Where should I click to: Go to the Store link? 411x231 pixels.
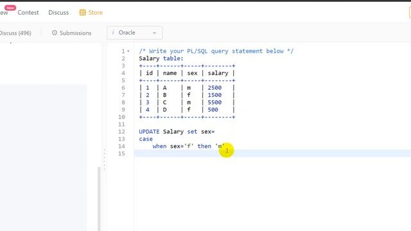click(96, 13)
